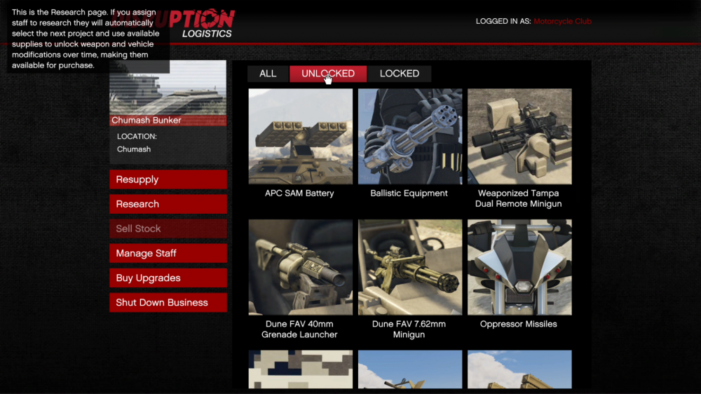The image size is (701, 394).
Task: Click the Ballistic Equipment label
Action: point(409,193)
